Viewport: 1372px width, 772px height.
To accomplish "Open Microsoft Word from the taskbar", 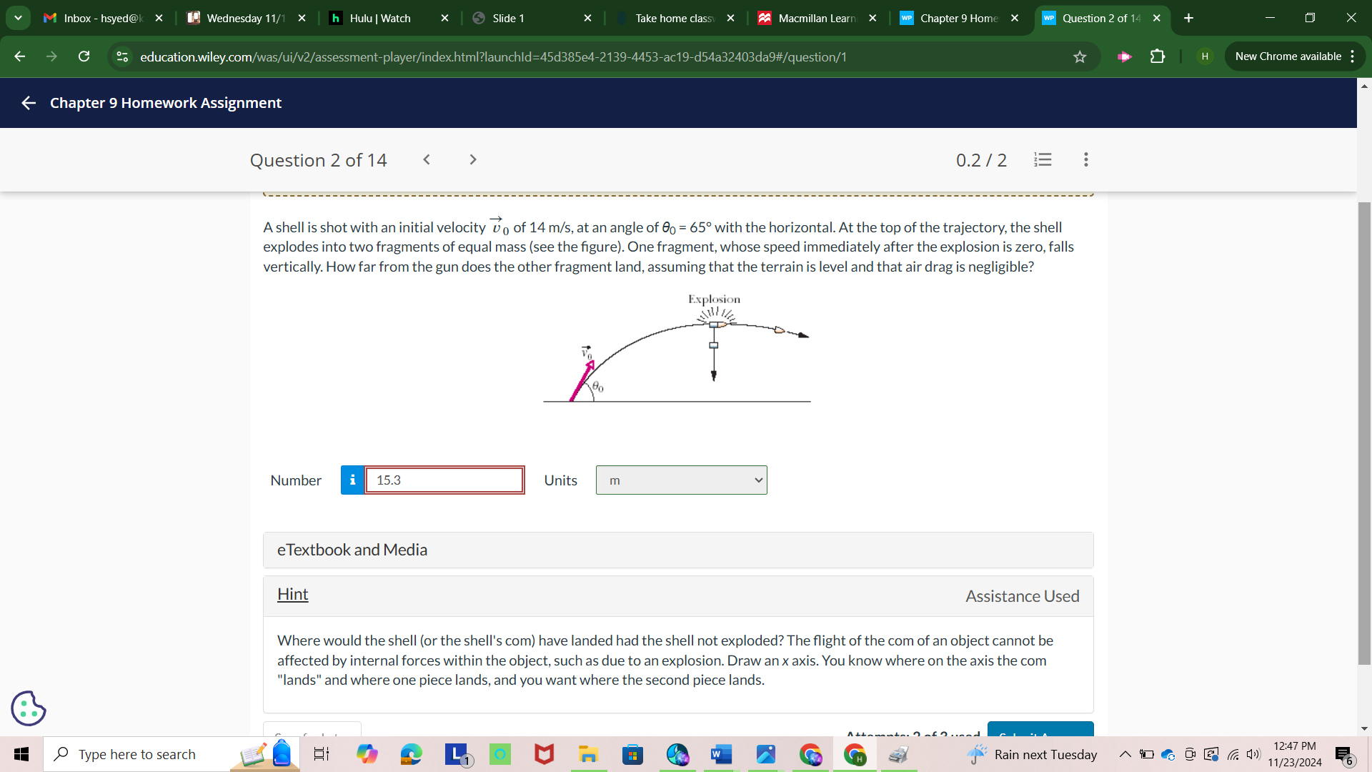I will tap(721, 754).
